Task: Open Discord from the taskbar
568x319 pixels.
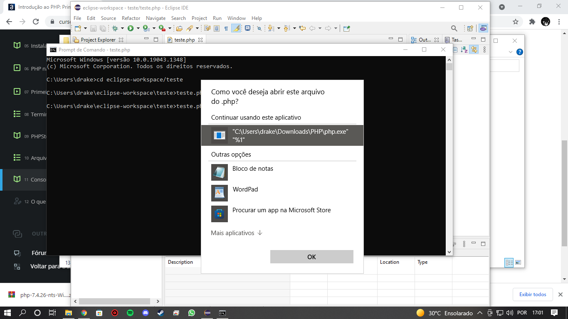Action: coord(145,313)
